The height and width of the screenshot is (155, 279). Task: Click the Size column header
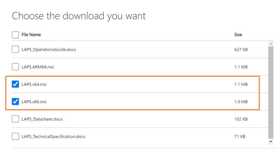point(238,35)
